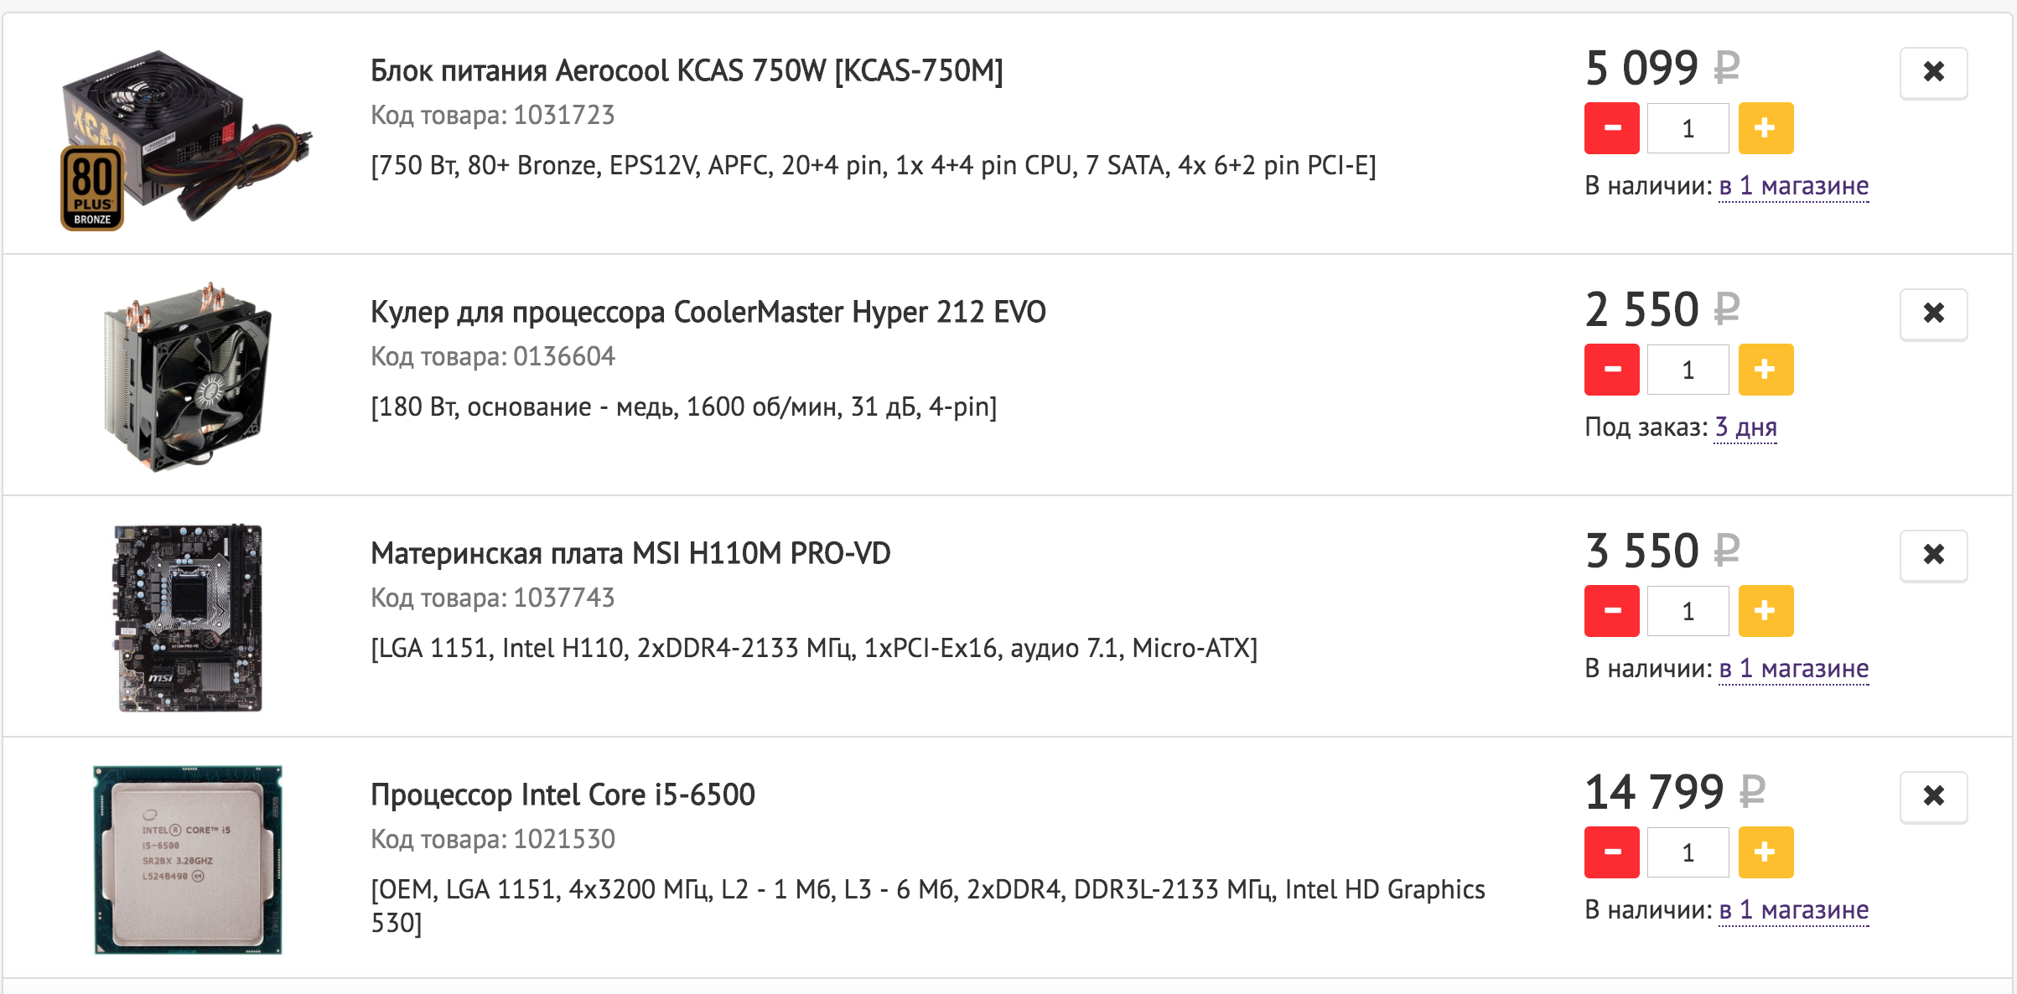Remove CoolerMaster Hyper 212 EVO from cart
2017x994 pixels.
coord(1933,313)
